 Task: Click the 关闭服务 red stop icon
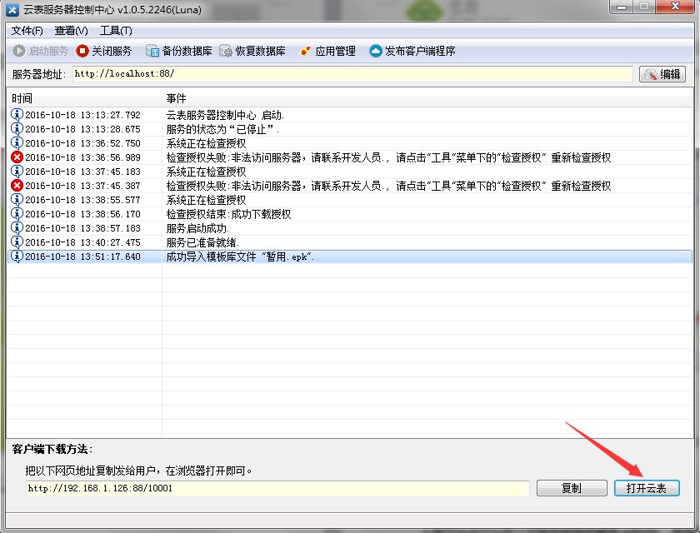pyautogui.click(x=82, y=51)
